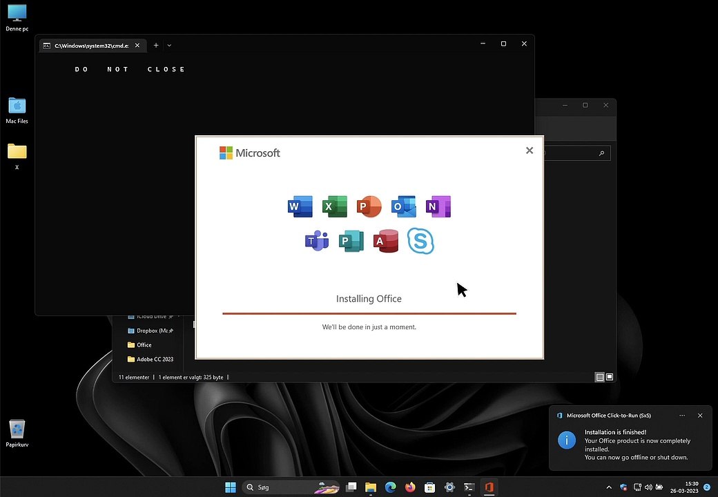Open the notification count badge

pyautogui.click(x=706, y=487)
